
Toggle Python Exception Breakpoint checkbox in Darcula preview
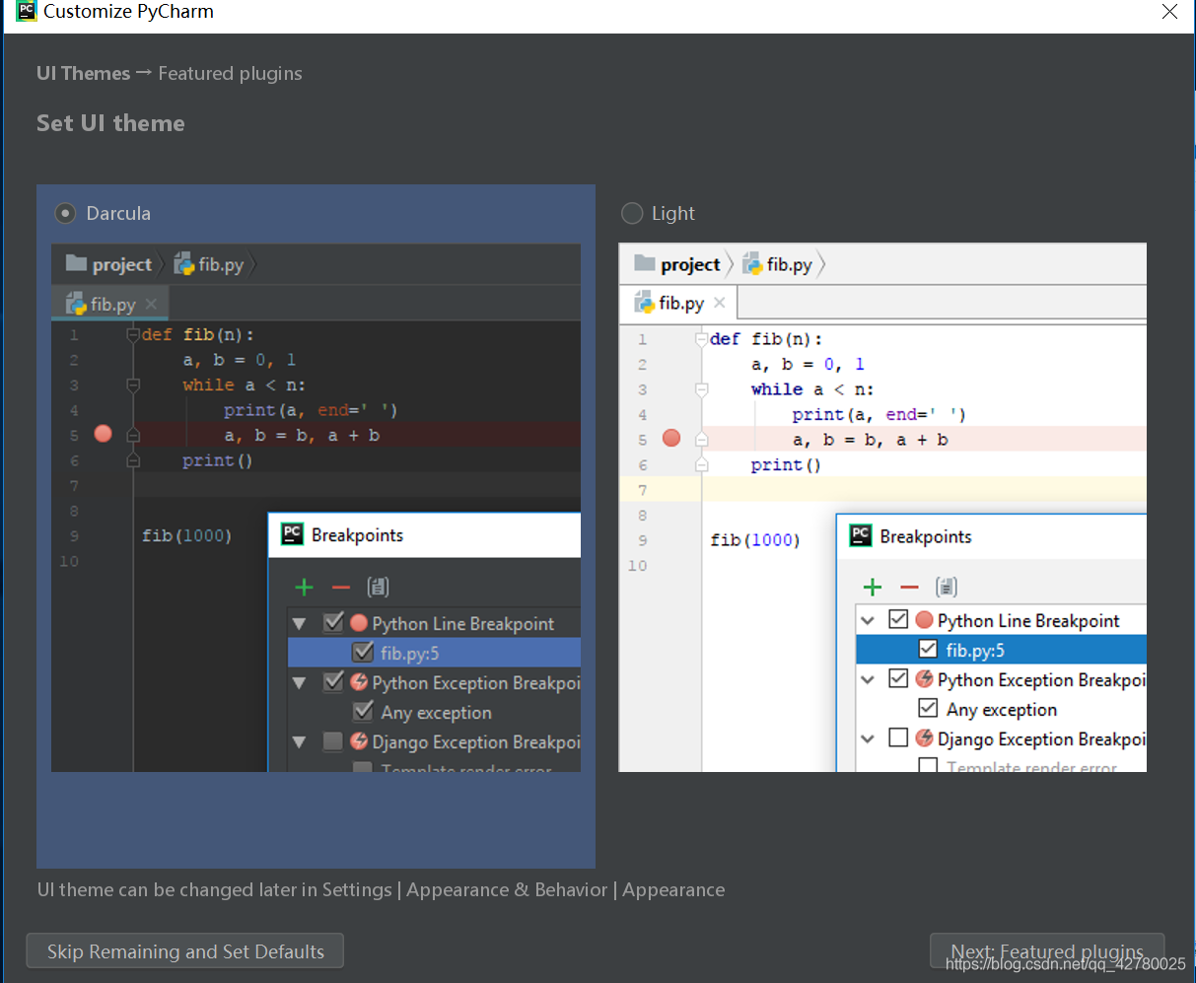(333, 681)
